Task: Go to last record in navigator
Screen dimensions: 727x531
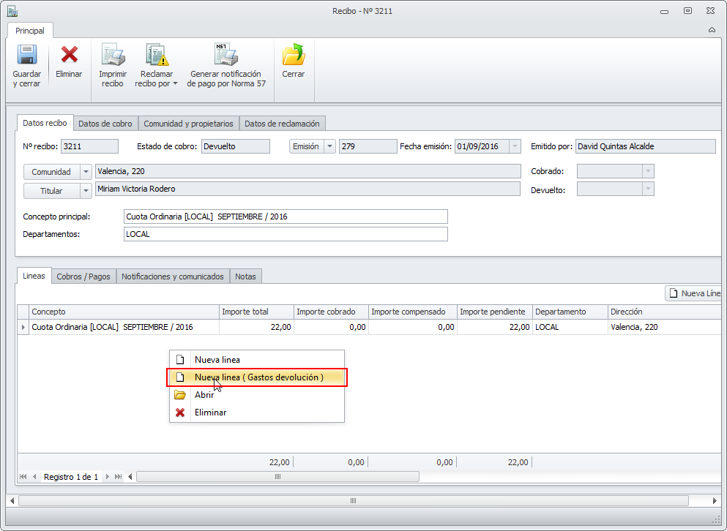Action: pos(119,477)
